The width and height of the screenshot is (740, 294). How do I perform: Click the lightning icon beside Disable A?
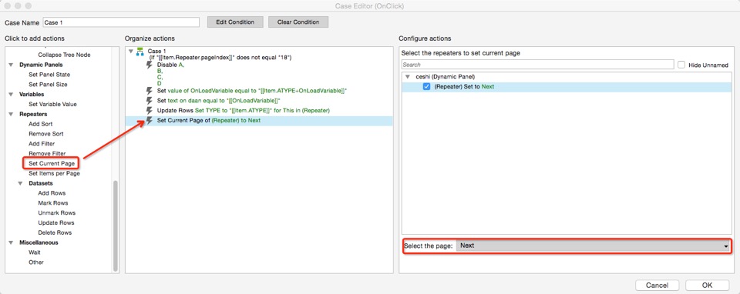pos(150,65)
